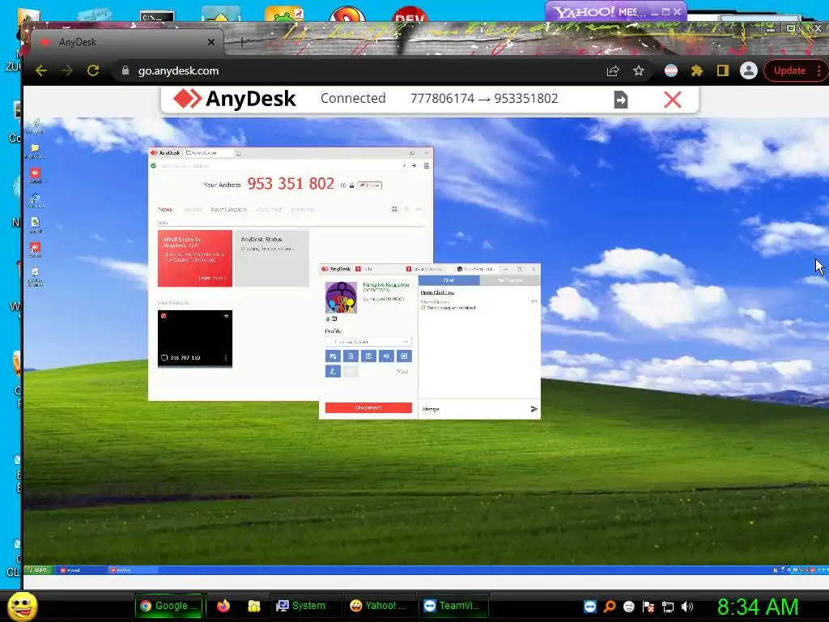This screenshot has width=829, height=622.
Task: Click the TeamViewer tray icon
Action: pyautogui.click(x=590, y=607)
